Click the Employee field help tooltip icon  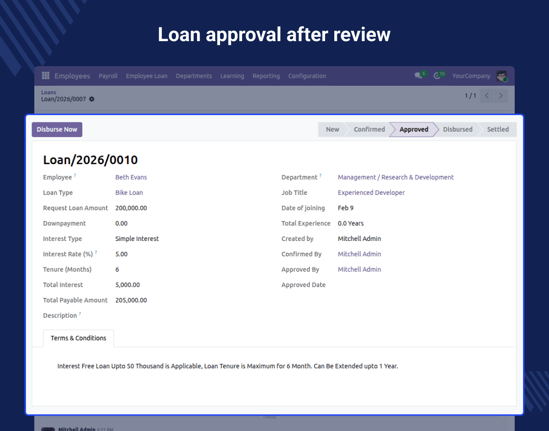[x=75, y=175]
